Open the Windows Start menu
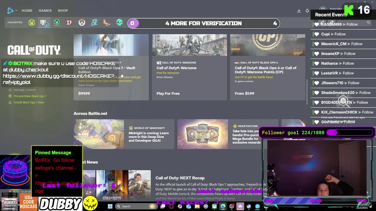 110,206
